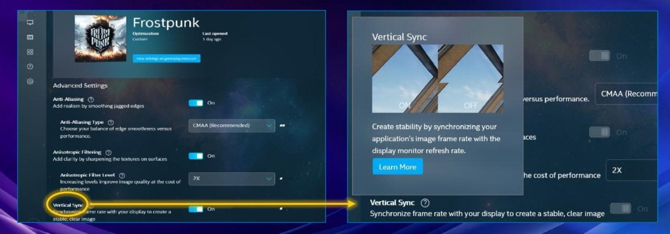The height and width of the screenshot is (234, 670).
Task: Open the 2X dropdown in right window
Action: pos(631,170)
